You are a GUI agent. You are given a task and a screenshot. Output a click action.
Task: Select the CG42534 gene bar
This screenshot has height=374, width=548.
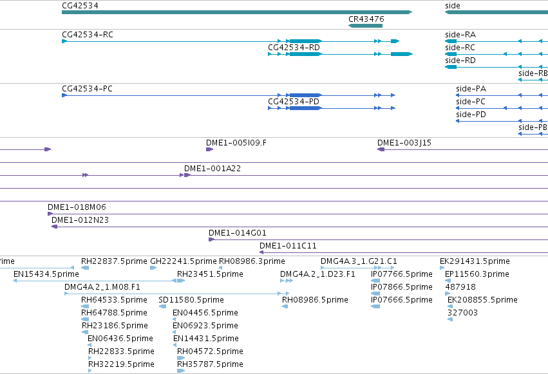237,12
